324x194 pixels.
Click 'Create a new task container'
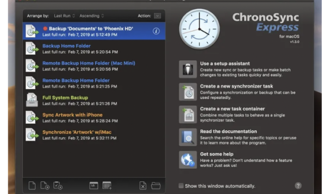(x=232, y=109)
